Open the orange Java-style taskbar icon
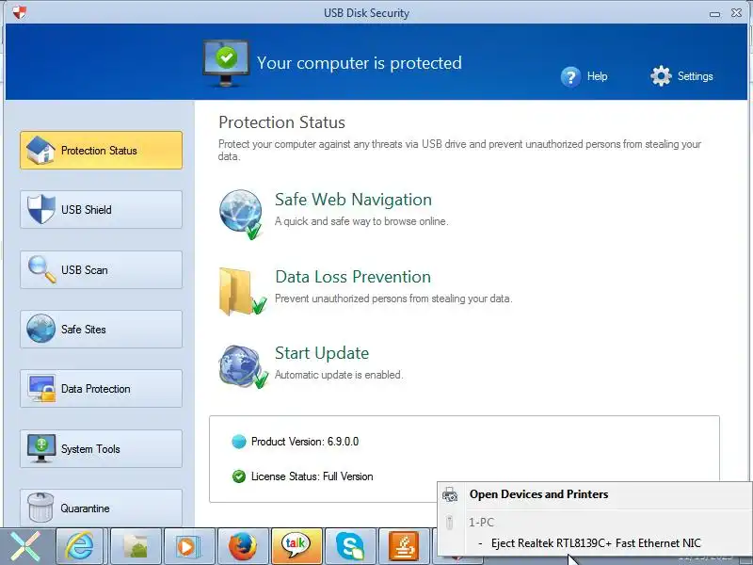This screenshot has width=753, height=565. [404, 546]
